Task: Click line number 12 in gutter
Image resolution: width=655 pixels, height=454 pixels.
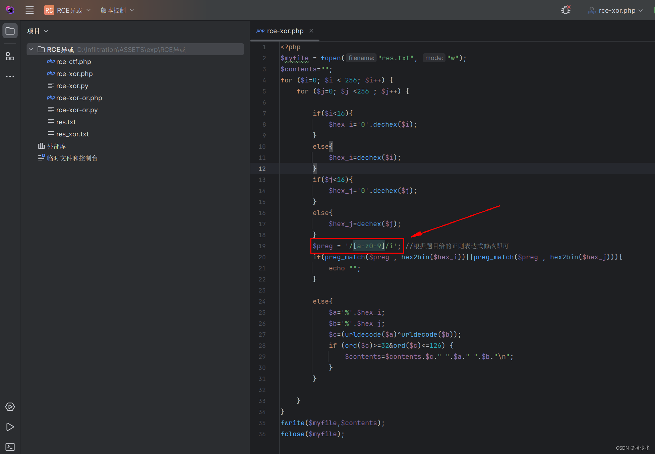Action: point(262,169)
